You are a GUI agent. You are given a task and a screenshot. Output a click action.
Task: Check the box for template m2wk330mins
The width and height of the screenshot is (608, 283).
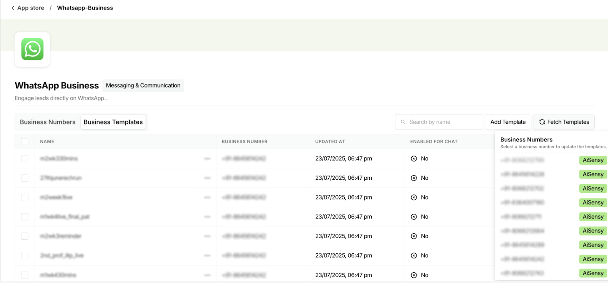point(25,159)
